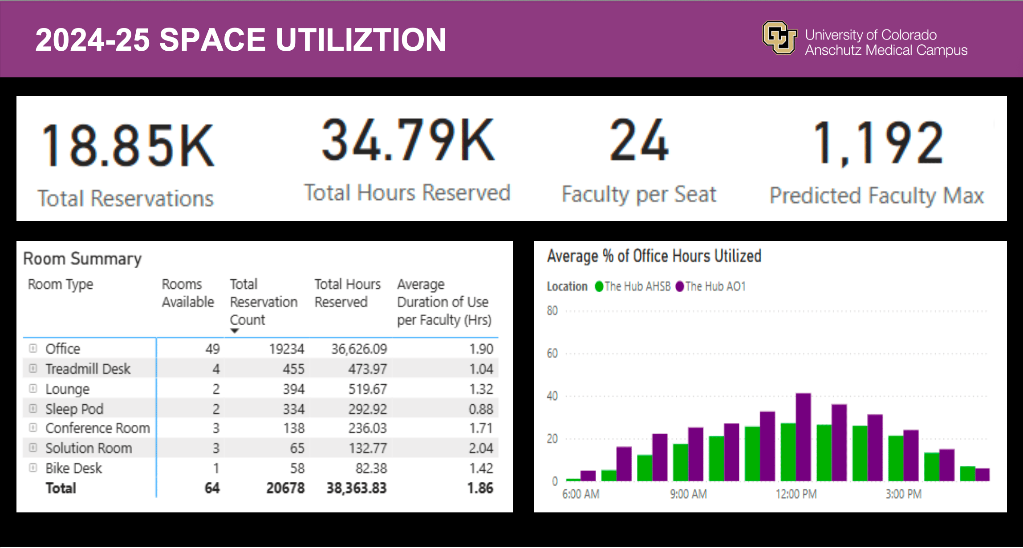Expand the Conference Room row

pyautogui.click(x=33, y=427)
